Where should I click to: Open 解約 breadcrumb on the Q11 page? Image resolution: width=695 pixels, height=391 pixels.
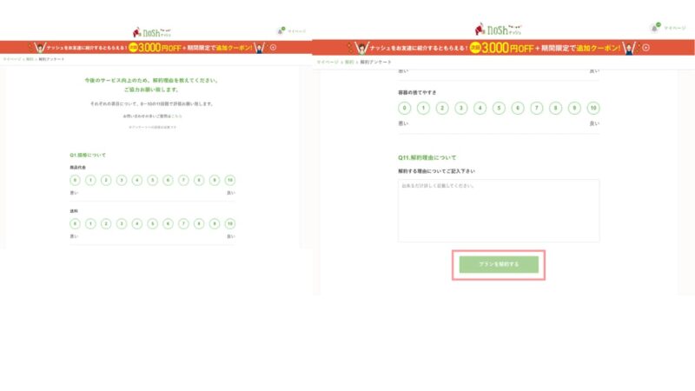pyautogui.click(x=349, y=63)
